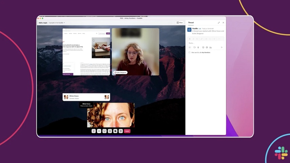Screen dimensions: 290x163
Task: Toggle the camera video button
Action: tap(99, 131)
